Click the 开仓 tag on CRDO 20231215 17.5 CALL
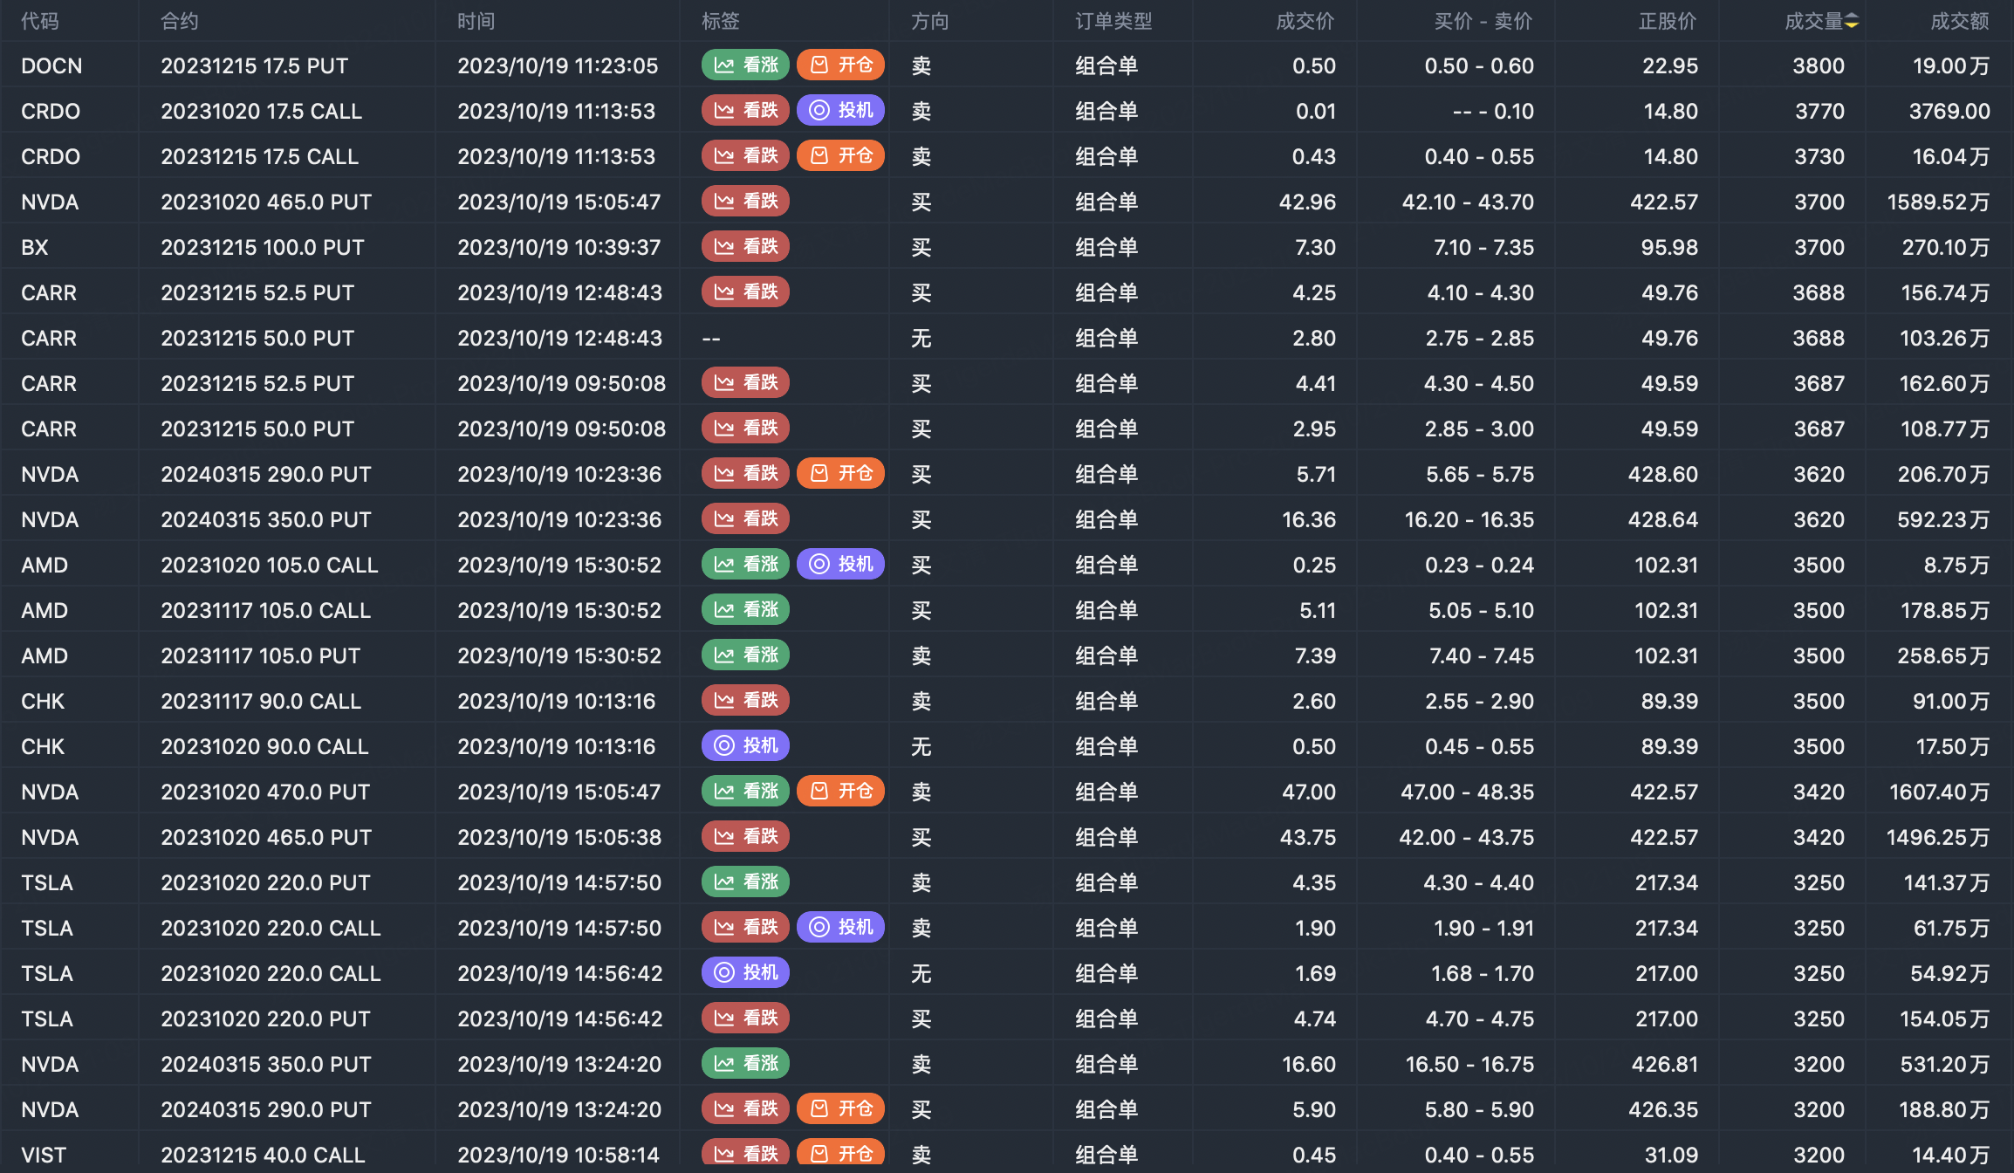The height and width of the screenshot is (1173, 2014). click(x=841, y=155)
